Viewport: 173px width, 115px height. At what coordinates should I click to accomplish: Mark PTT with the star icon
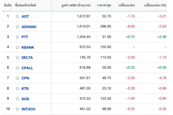pyautogui.click(x=17, y=37)
